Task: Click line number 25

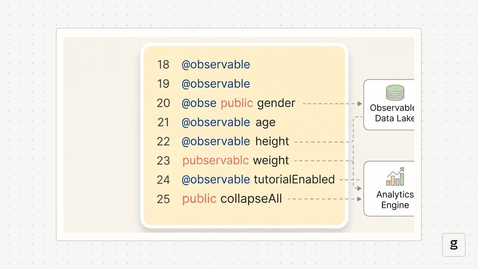Action: (x=163, y=199)
